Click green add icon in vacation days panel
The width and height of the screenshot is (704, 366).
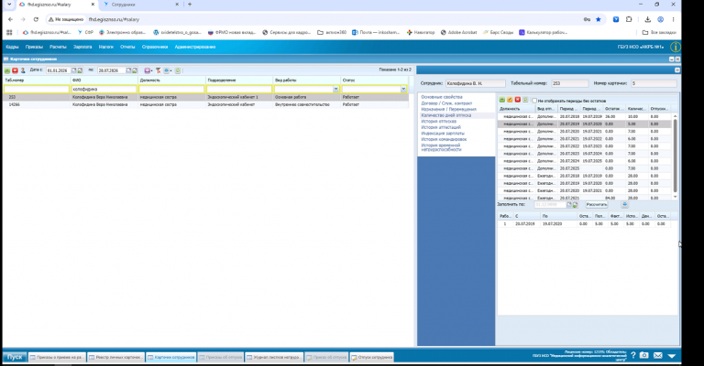pyautogui.click(x=502, y=101)
